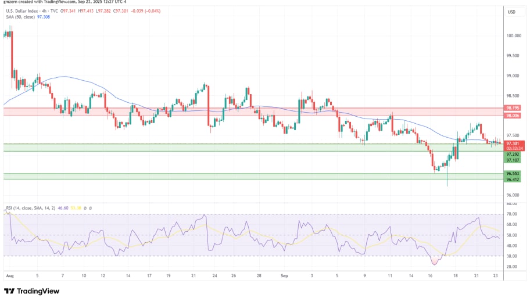Open the USD currency selector
This screenshot has height=298, width=530.
coord(512,12)
